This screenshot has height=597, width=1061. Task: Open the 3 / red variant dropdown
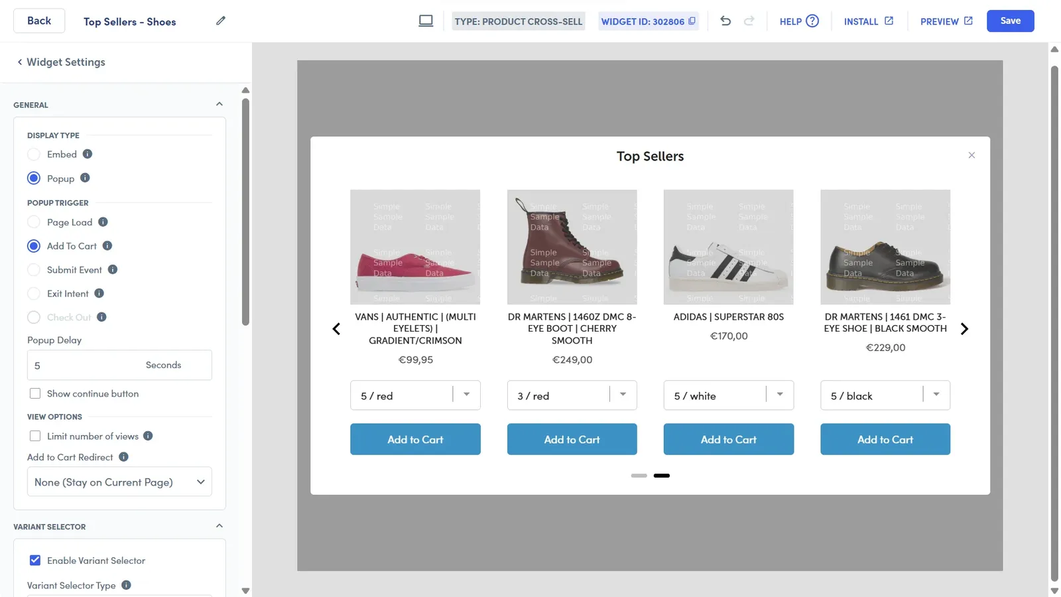[x=572, y=395]
